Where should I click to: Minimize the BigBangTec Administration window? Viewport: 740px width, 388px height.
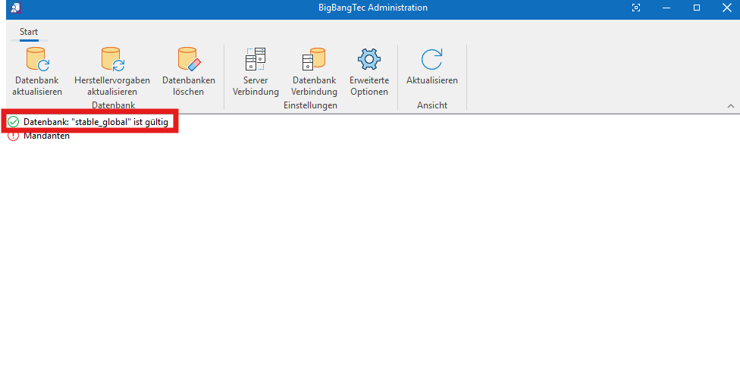tap(666, 8)
